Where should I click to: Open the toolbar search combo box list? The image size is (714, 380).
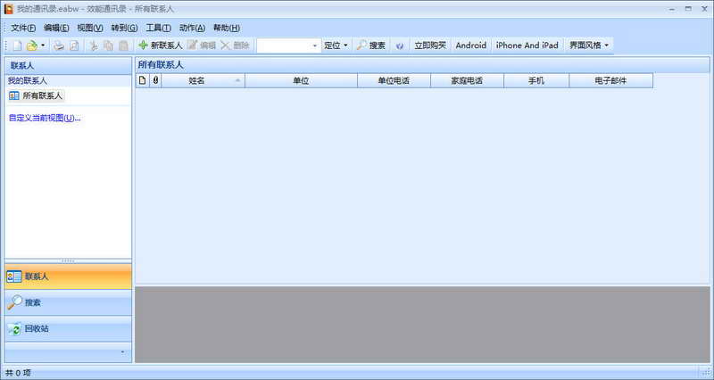(315, 45)
